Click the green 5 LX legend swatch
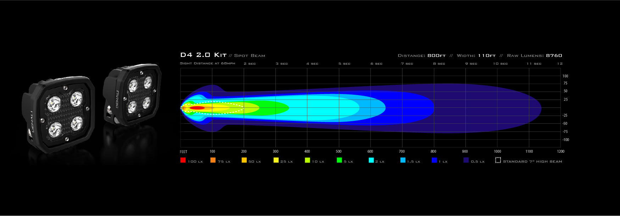This screenshot has height=216, width=620. coord(339,160)
